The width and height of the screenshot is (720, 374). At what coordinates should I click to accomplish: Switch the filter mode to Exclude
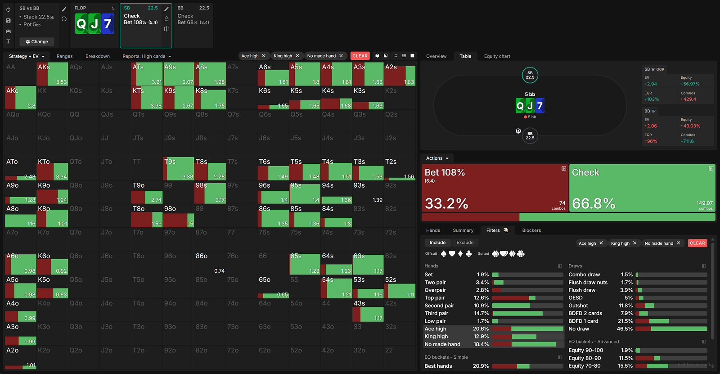[x=465, y=243]
